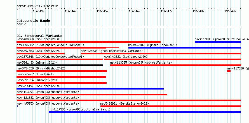Click the tiny red bar under nsv4117528

[229, 71]
